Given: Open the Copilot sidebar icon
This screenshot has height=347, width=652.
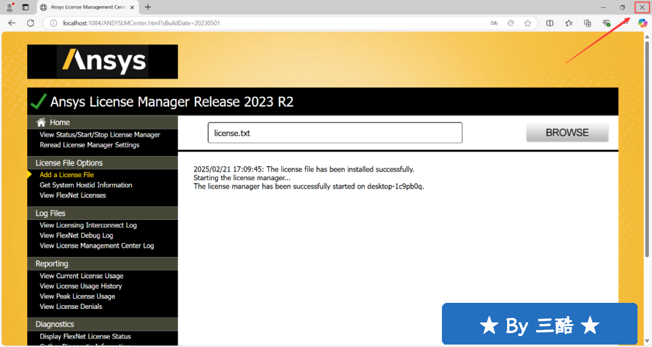Looking at the screenshot, I should point(642,24).
